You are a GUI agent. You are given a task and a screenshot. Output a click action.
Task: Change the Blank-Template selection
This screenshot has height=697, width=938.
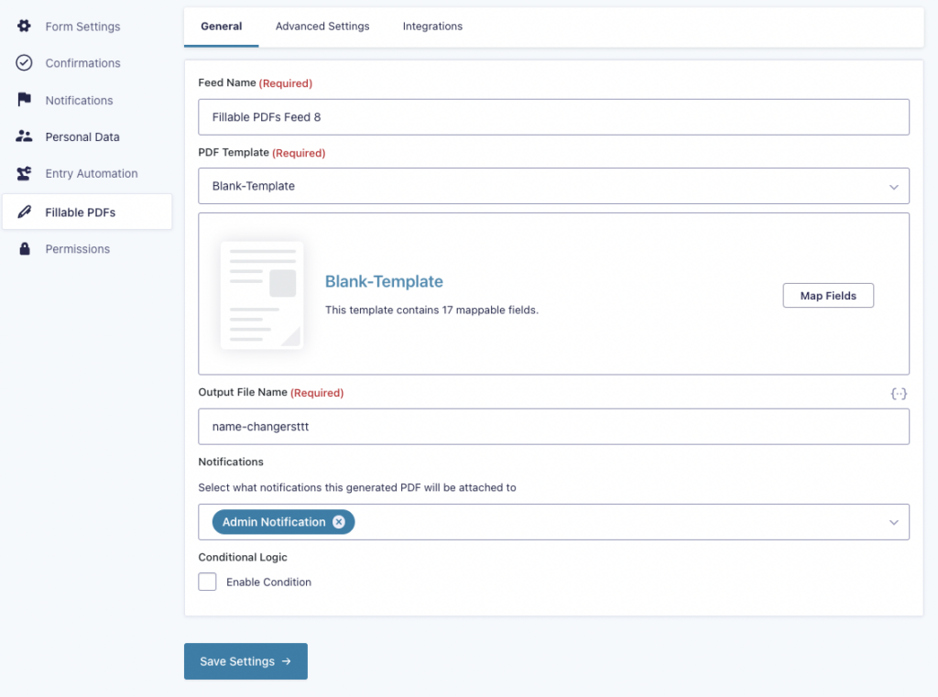click(553, 186)
